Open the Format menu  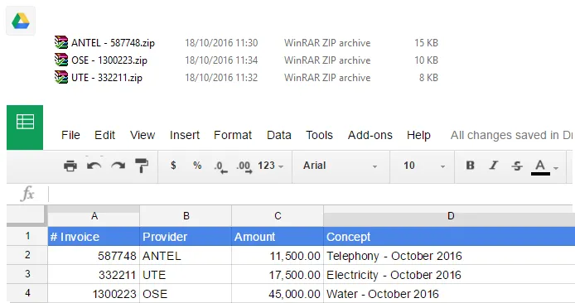[x=233, y=135]
